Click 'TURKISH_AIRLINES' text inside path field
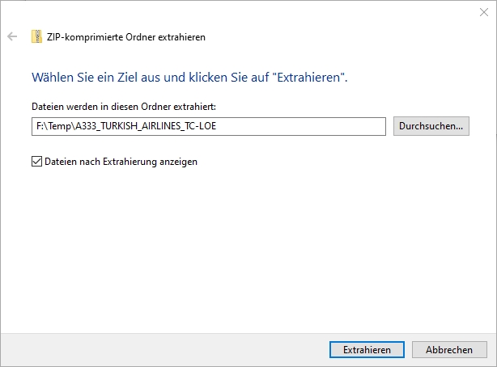Screen dimensions: 497x367 142,126
